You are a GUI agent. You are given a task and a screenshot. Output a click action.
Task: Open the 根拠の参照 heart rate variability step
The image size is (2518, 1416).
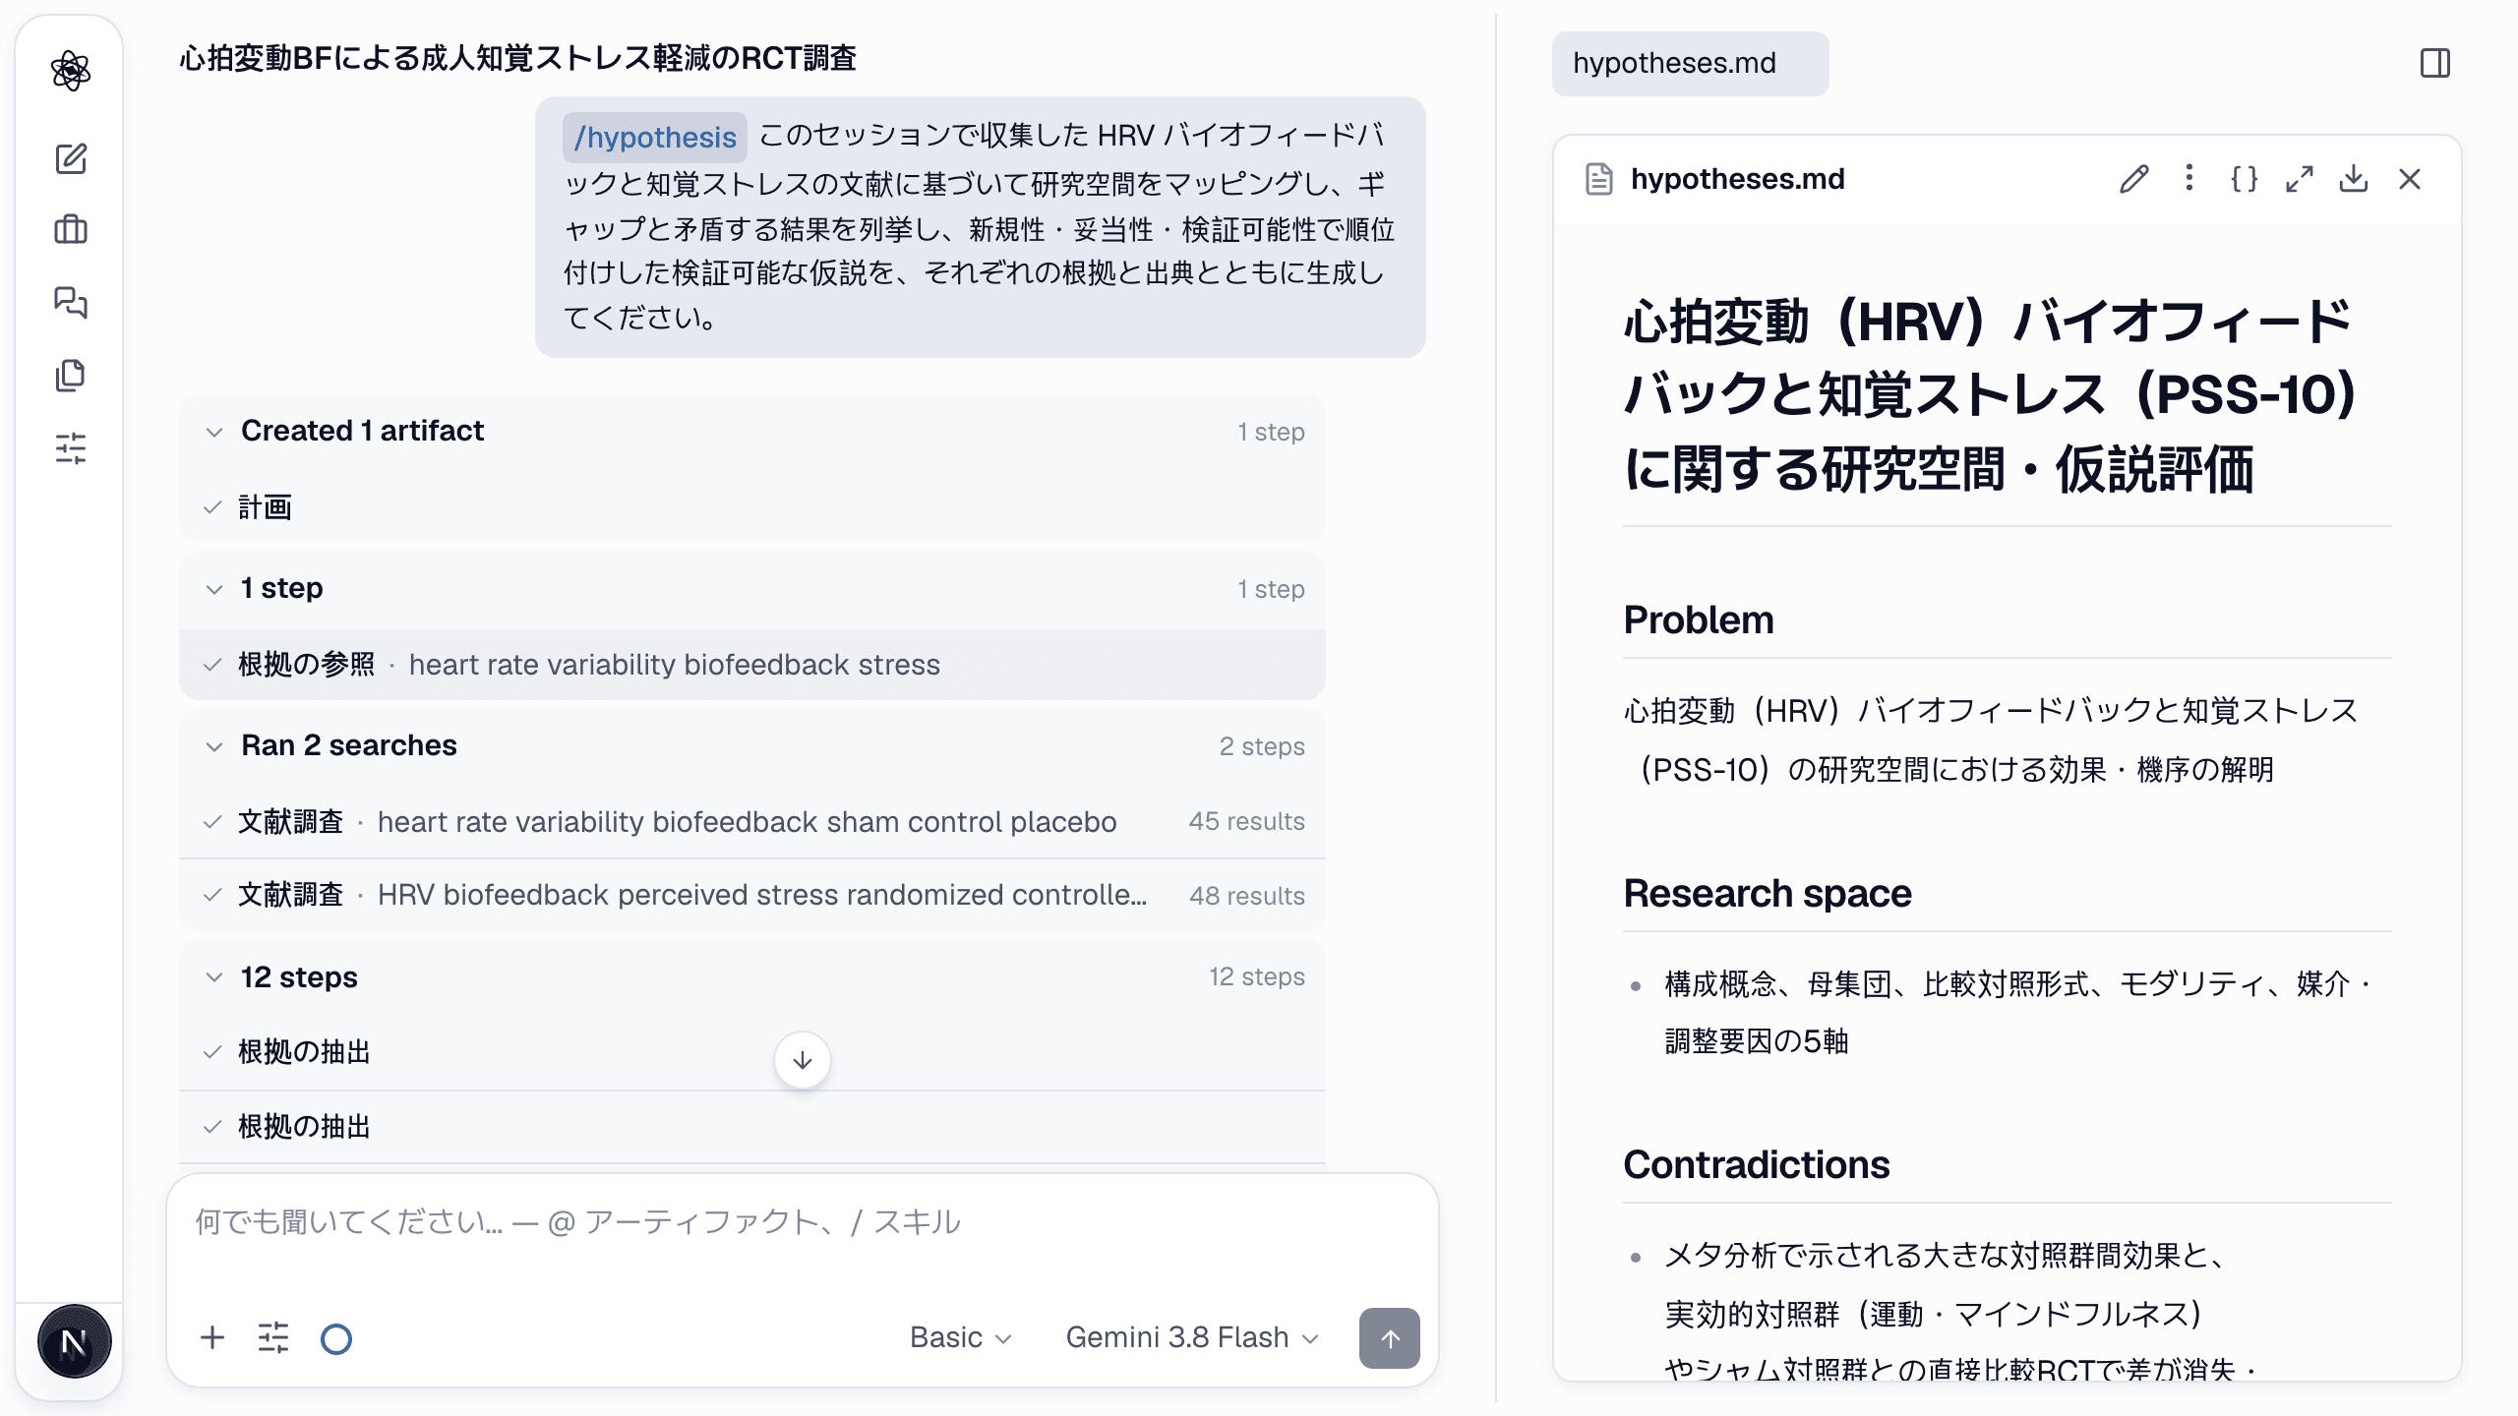tap(752, 665)
